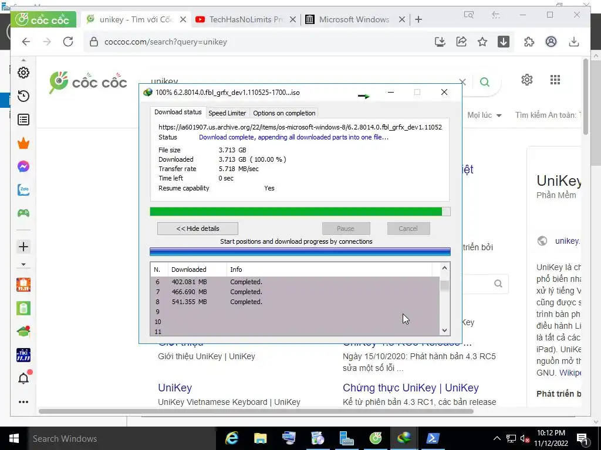The height and width of the screenshot is (450, 601).
Task: Open the Windows Start menu
Action: pos(14,438)
